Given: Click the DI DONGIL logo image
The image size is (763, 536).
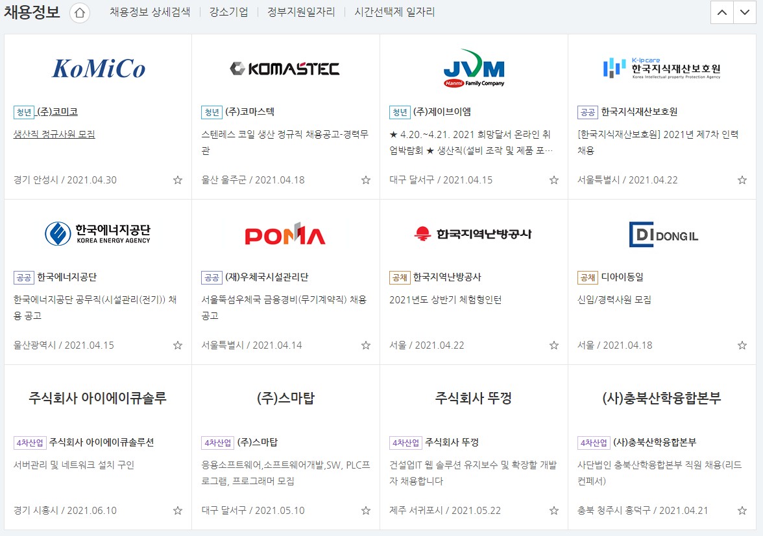Looking at the screenshot, I should coord(664,234).
